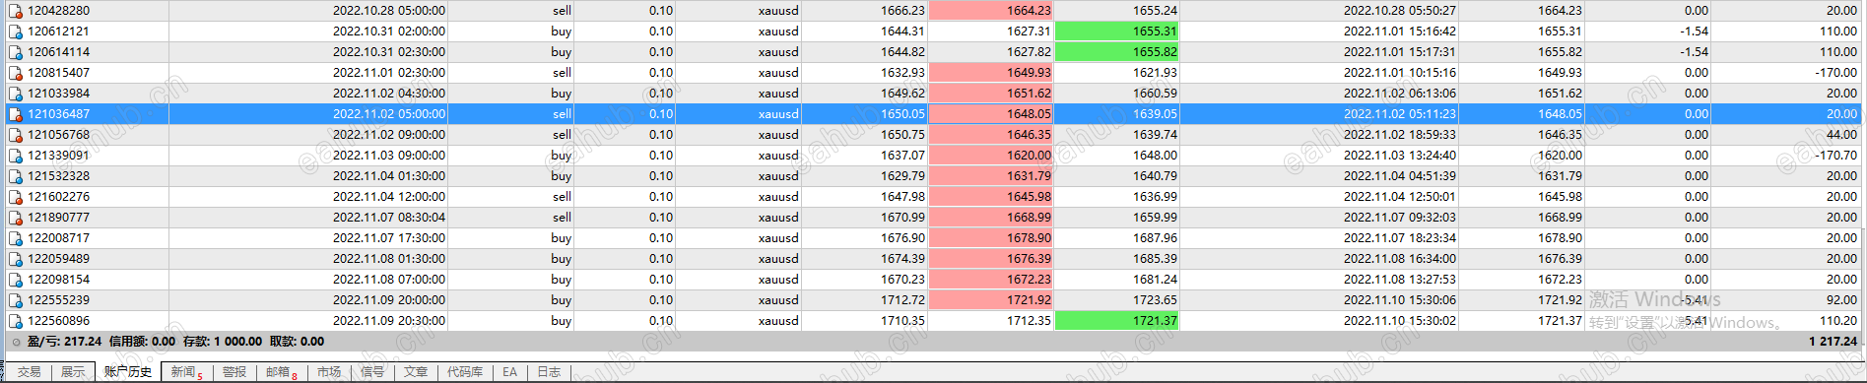Click the profit value 92.00
1867x383 pixels.
1841,300
